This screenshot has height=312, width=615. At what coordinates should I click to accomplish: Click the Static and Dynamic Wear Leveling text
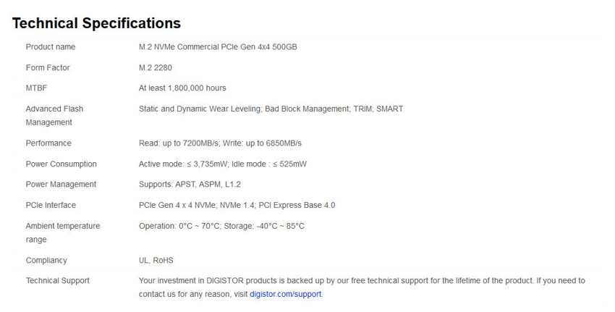200,109
